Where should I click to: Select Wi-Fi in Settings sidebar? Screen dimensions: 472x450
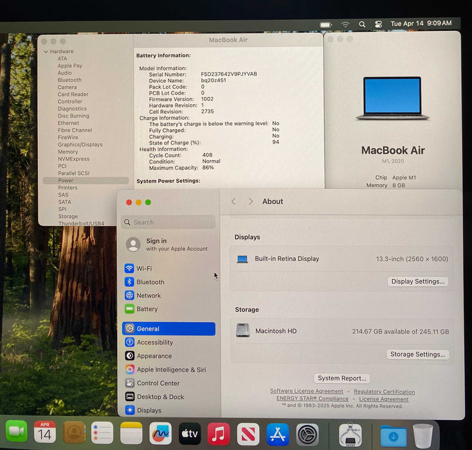click(168, 268)
